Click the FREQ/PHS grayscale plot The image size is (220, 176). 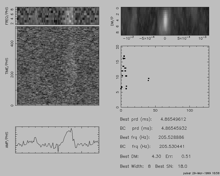[x=57, y=16]
